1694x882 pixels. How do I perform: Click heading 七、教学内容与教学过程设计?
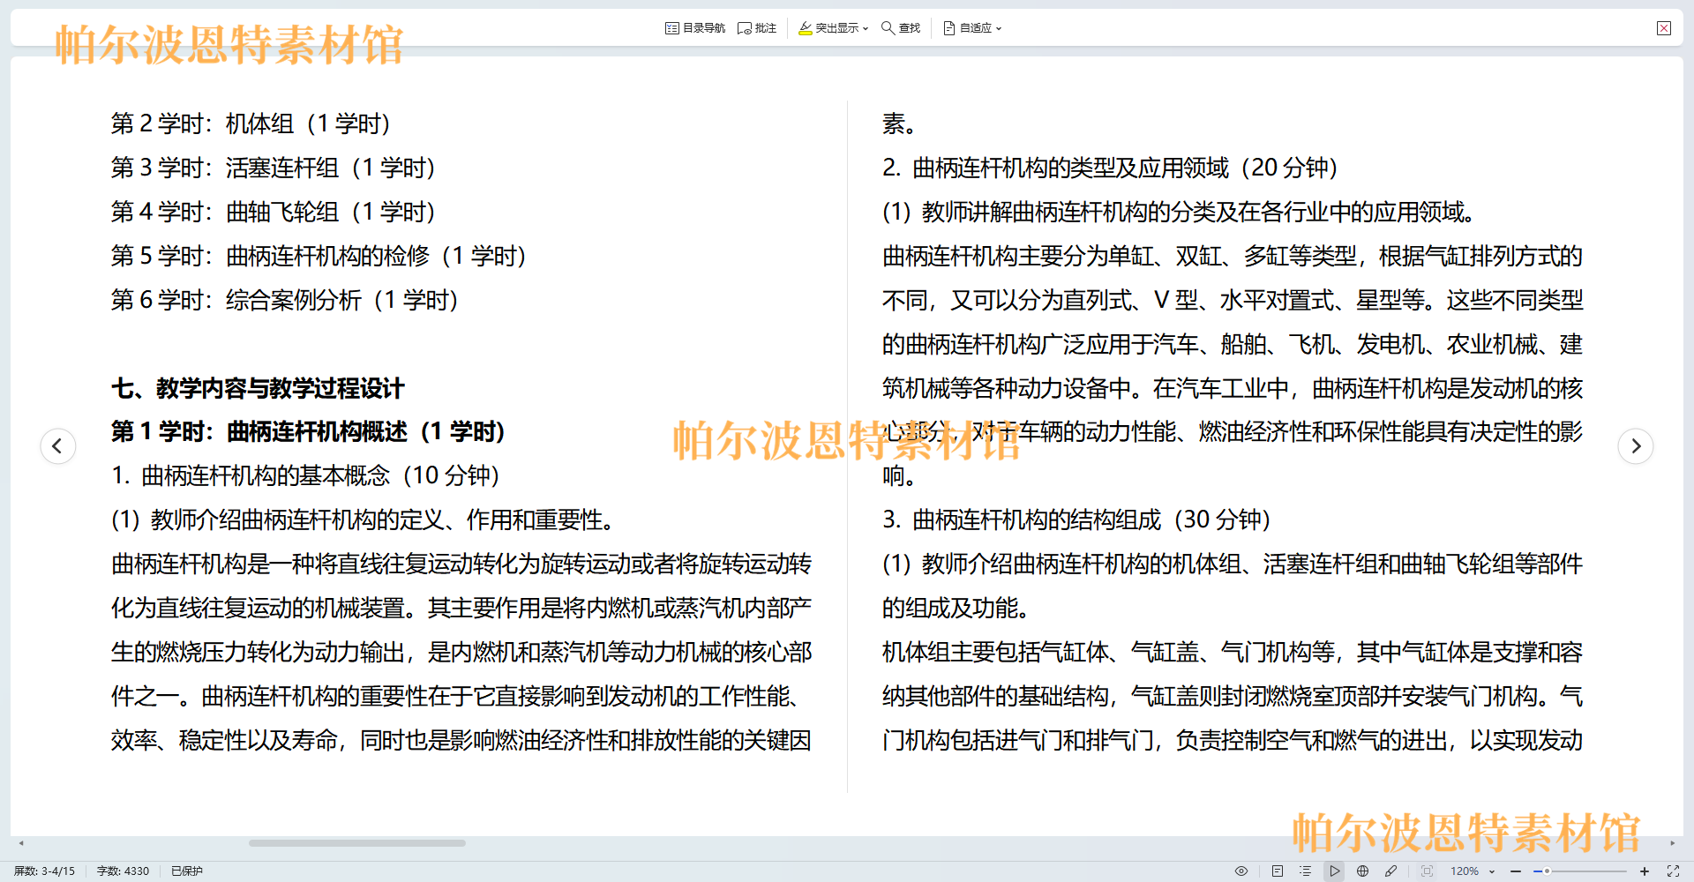click(258, 388)
